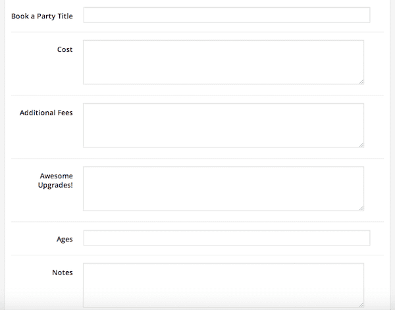The height and width of the screenshot is (310, 395).
Task: Click the Additional Fees resize grip
Action: pyautogui.click(x=361, y=145)
